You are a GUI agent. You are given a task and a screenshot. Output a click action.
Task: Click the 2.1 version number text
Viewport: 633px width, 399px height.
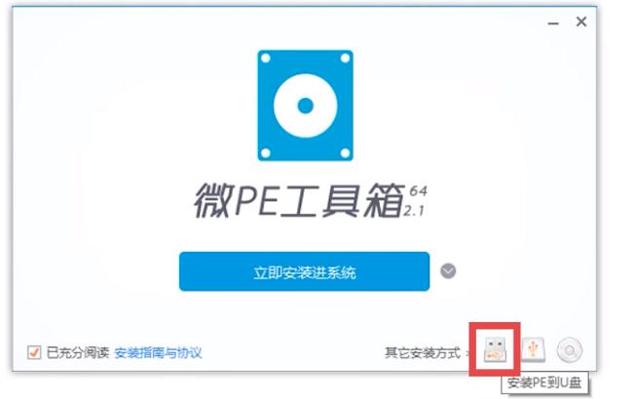[x=413, y=210]
